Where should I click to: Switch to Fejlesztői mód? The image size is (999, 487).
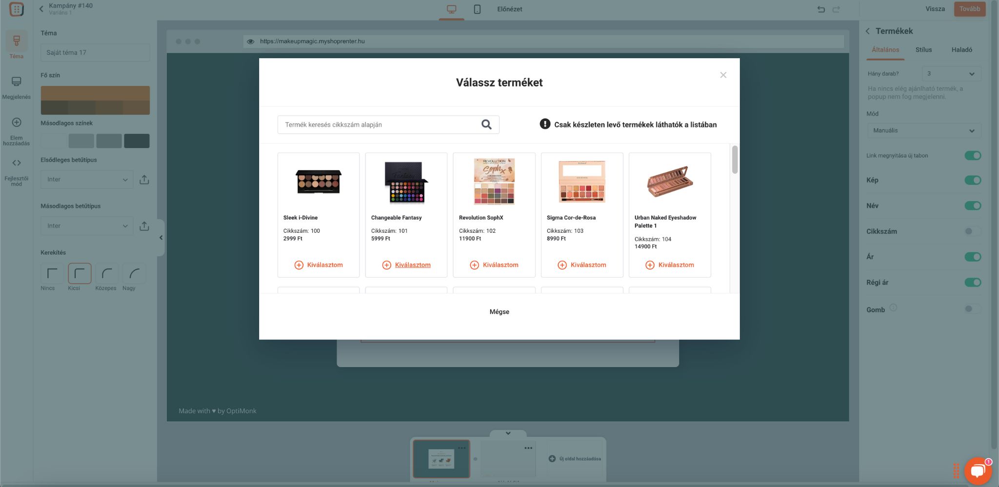click(16, 172)
